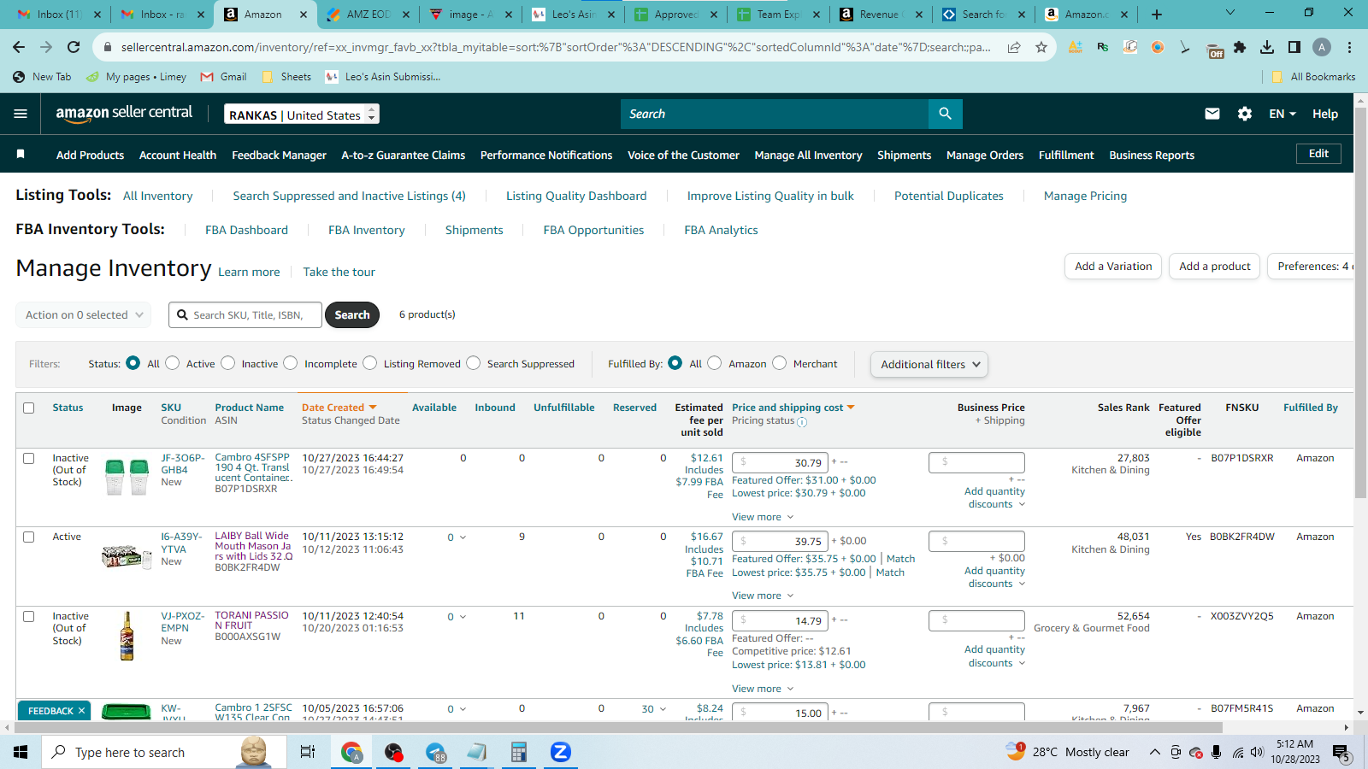The height and width of the screenshot is (769, 1368).
Task: Open the Telegram taskbar icon
Action: click(435, 752)
